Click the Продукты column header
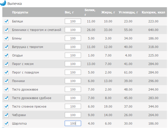The image size is (168, 128). point(20,12)
